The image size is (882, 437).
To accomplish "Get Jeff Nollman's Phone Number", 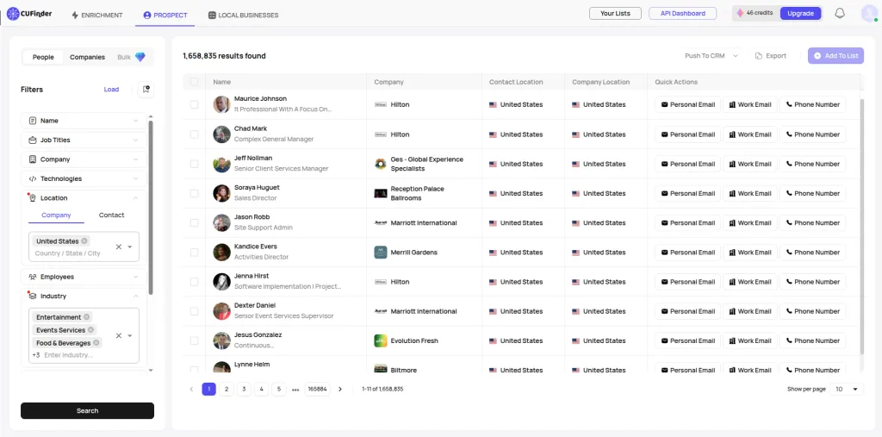I will pos(813,164).
